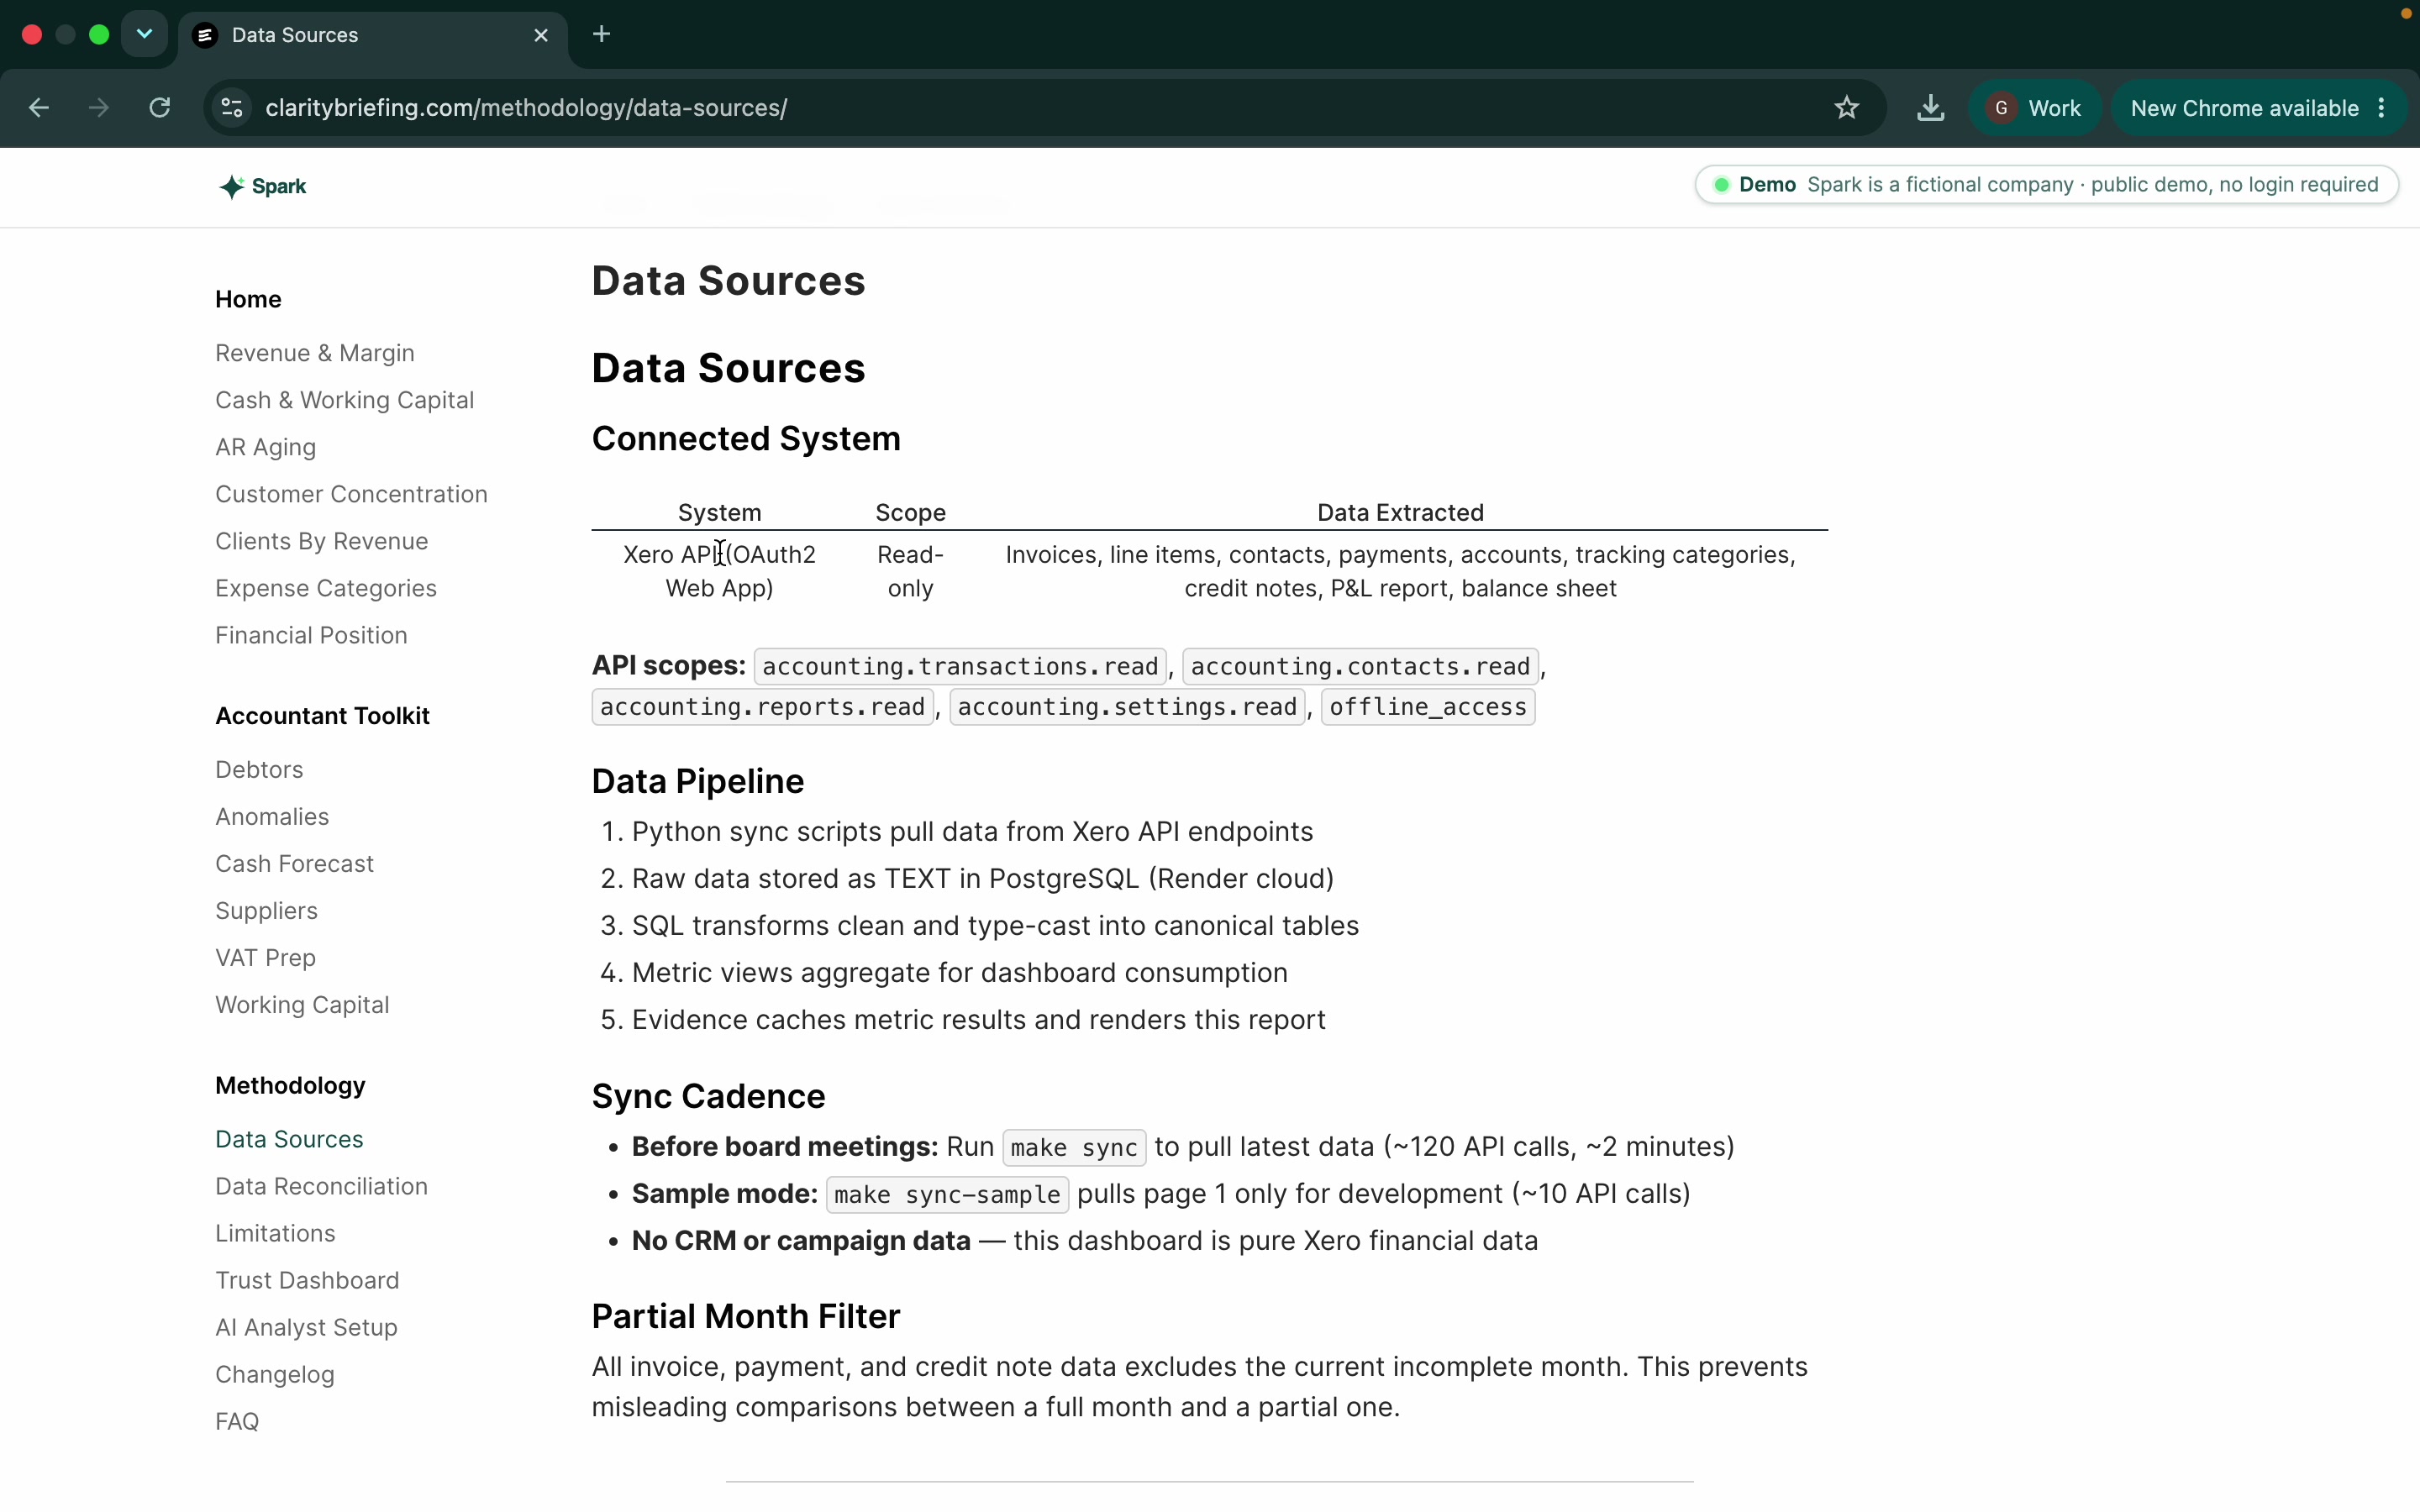Open Revenue & Margin page
This screenshot has width=2420, height=1512.
(314, 353)
